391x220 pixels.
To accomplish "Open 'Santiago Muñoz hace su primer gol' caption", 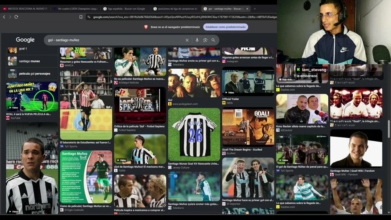I will click(248, 200).
